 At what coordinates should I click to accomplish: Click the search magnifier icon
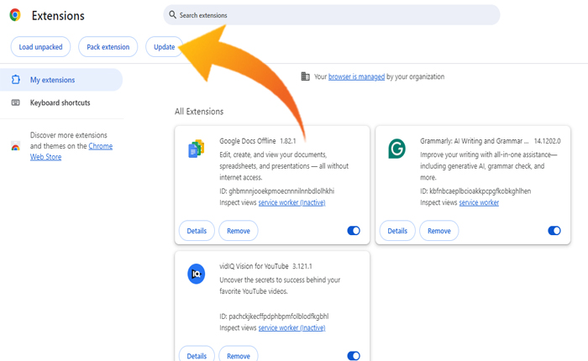172,15
